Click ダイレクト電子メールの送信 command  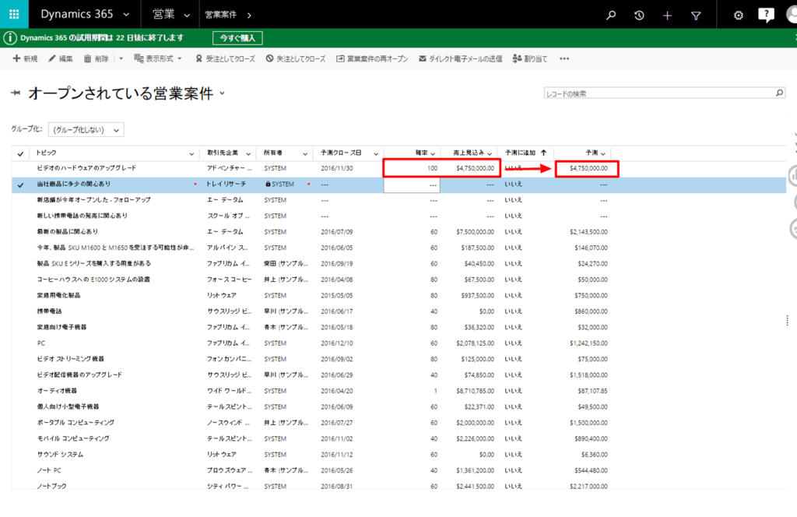click(461, 58)
